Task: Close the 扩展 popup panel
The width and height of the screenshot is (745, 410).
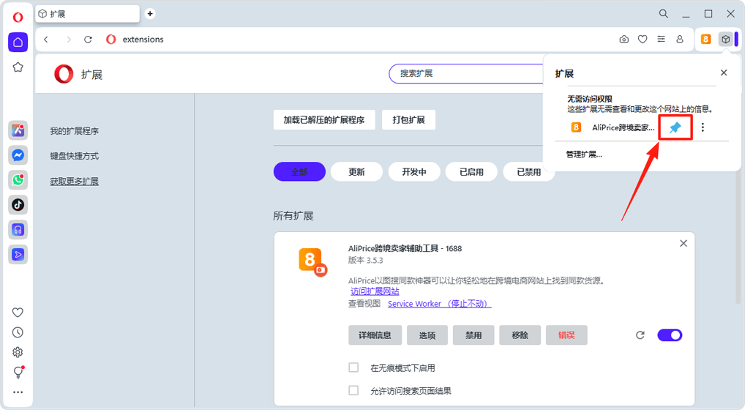Action: pos(724,73)
